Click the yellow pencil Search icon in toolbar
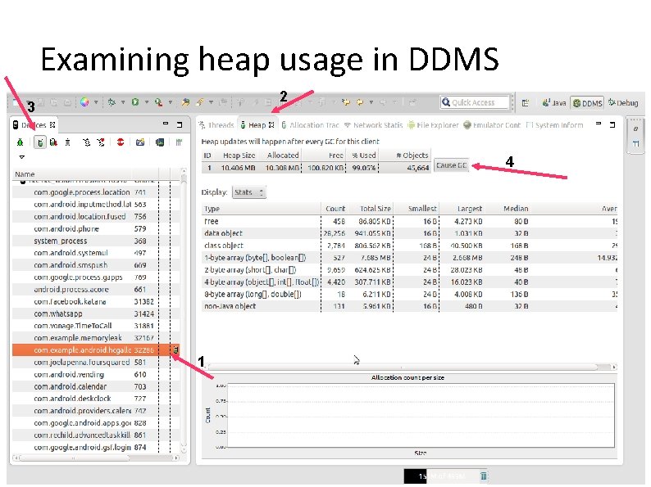 tap(200, 102)
